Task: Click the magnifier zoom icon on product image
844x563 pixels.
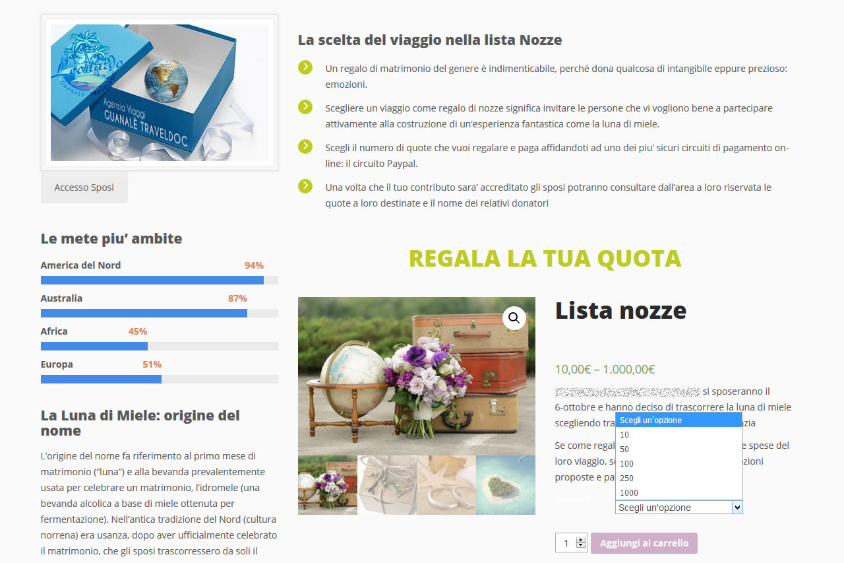Action: click(x=514, y=318)
